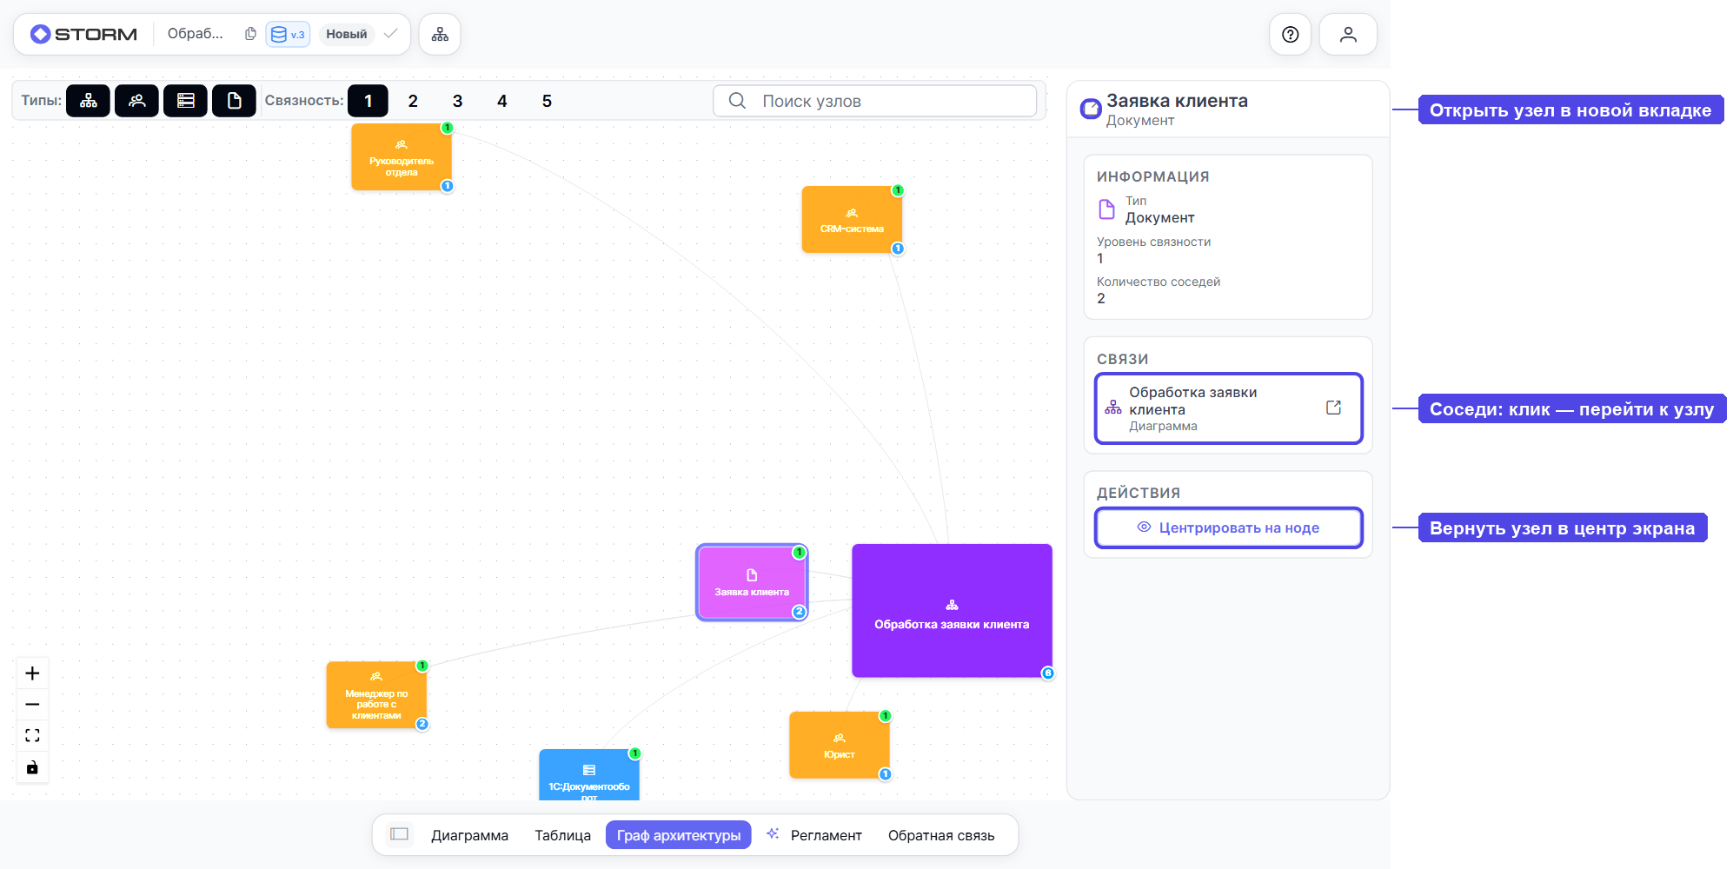Select the "Юрист" node
This screenshot has height=869, width=1733.
[840, 745]
